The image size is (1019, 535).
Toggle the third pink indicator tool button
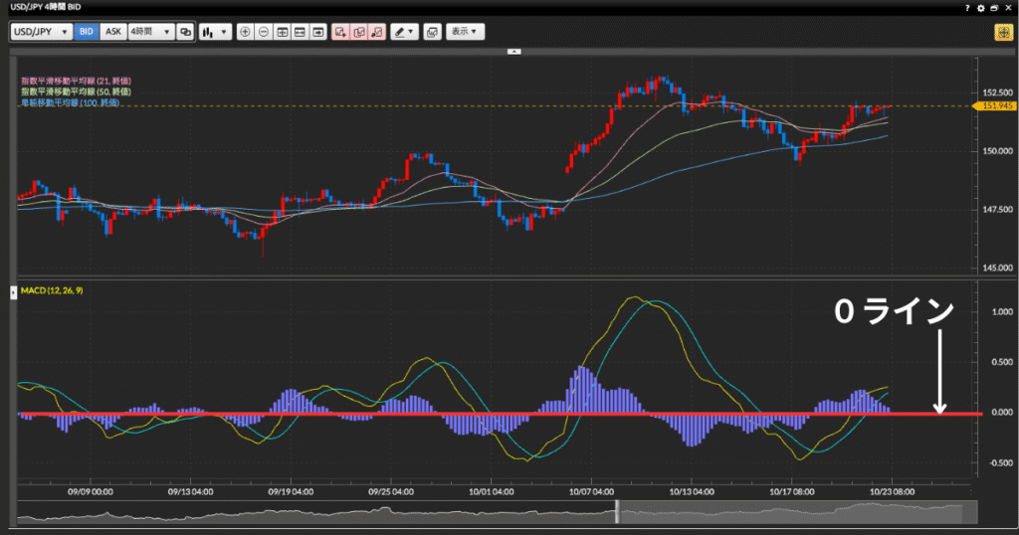point(376,32)
